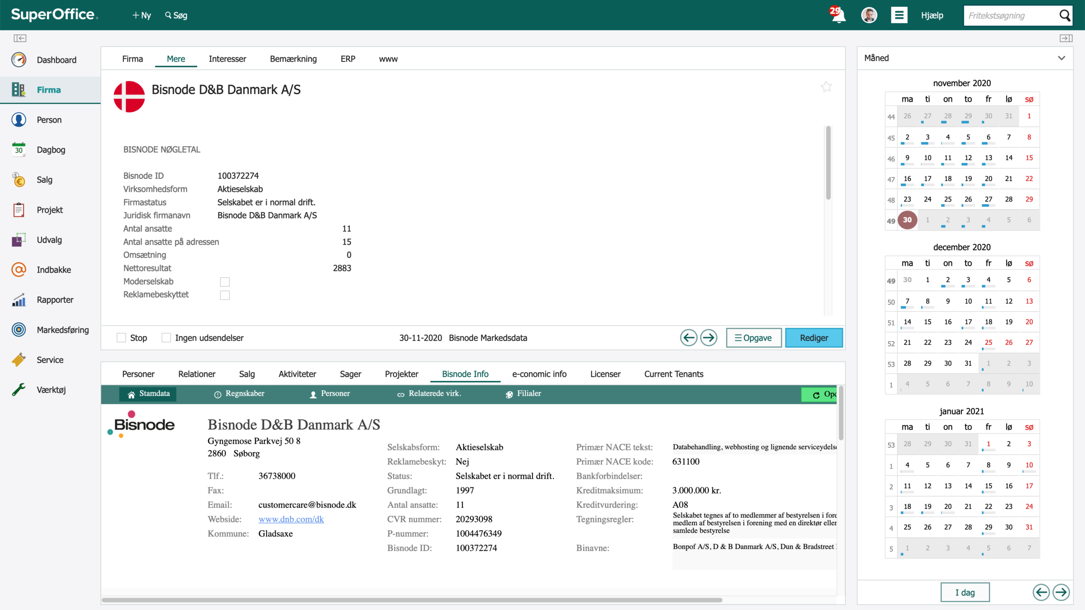Open the notifications bell icon
Screen dimensions: 1085x610
(x=838, y=15)
